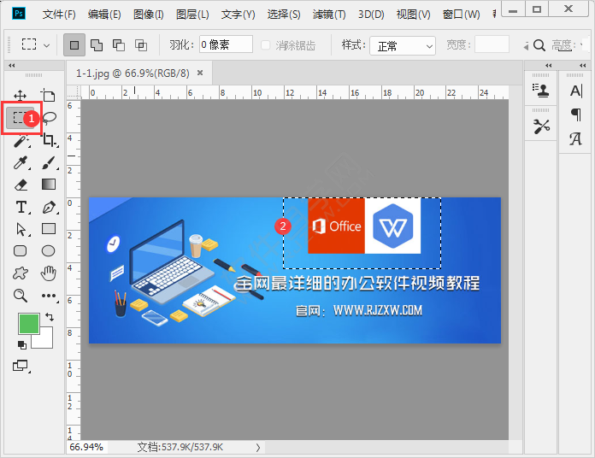
Task: Reset default foreground and background colors
Action: 22,345
